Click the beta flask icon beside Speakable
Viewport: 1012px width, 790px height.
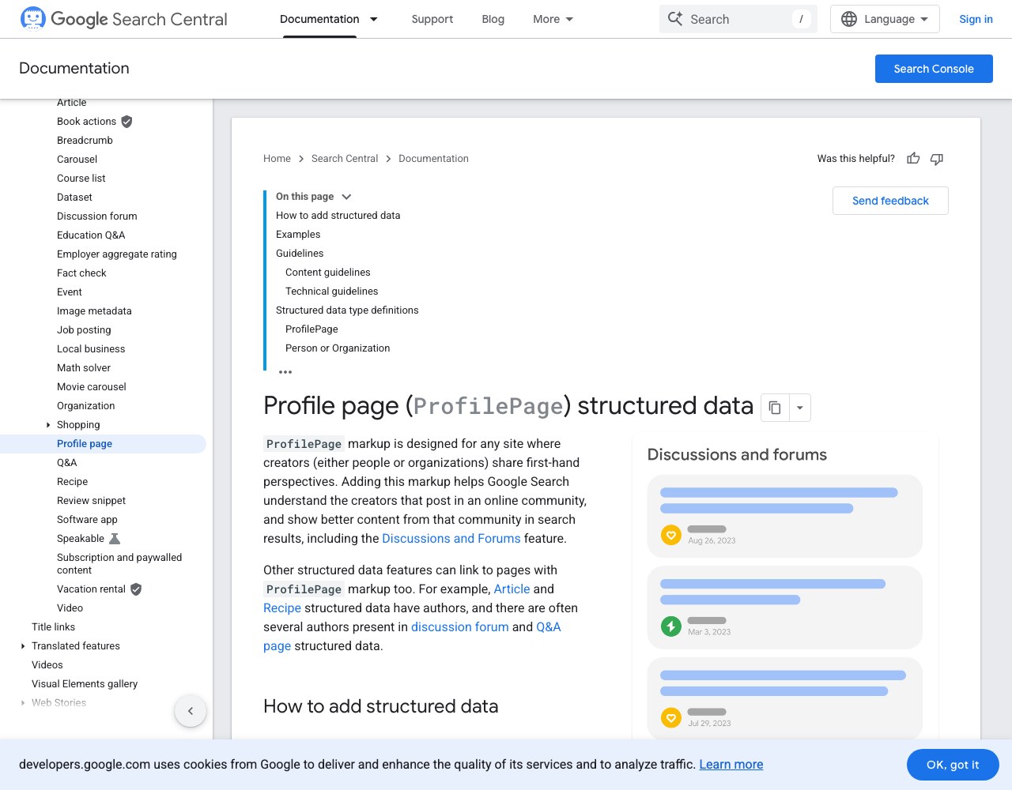point(115,539)
